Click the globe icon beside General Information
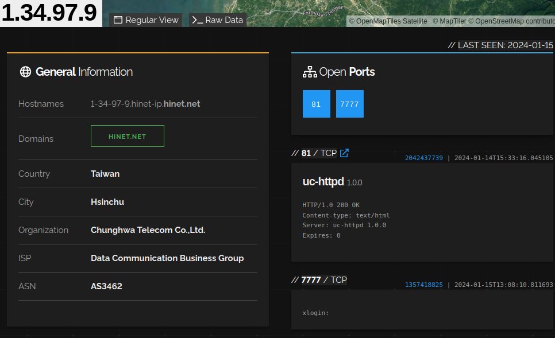The height and width of the screenshot is (338, 555). tap(25, 72)
